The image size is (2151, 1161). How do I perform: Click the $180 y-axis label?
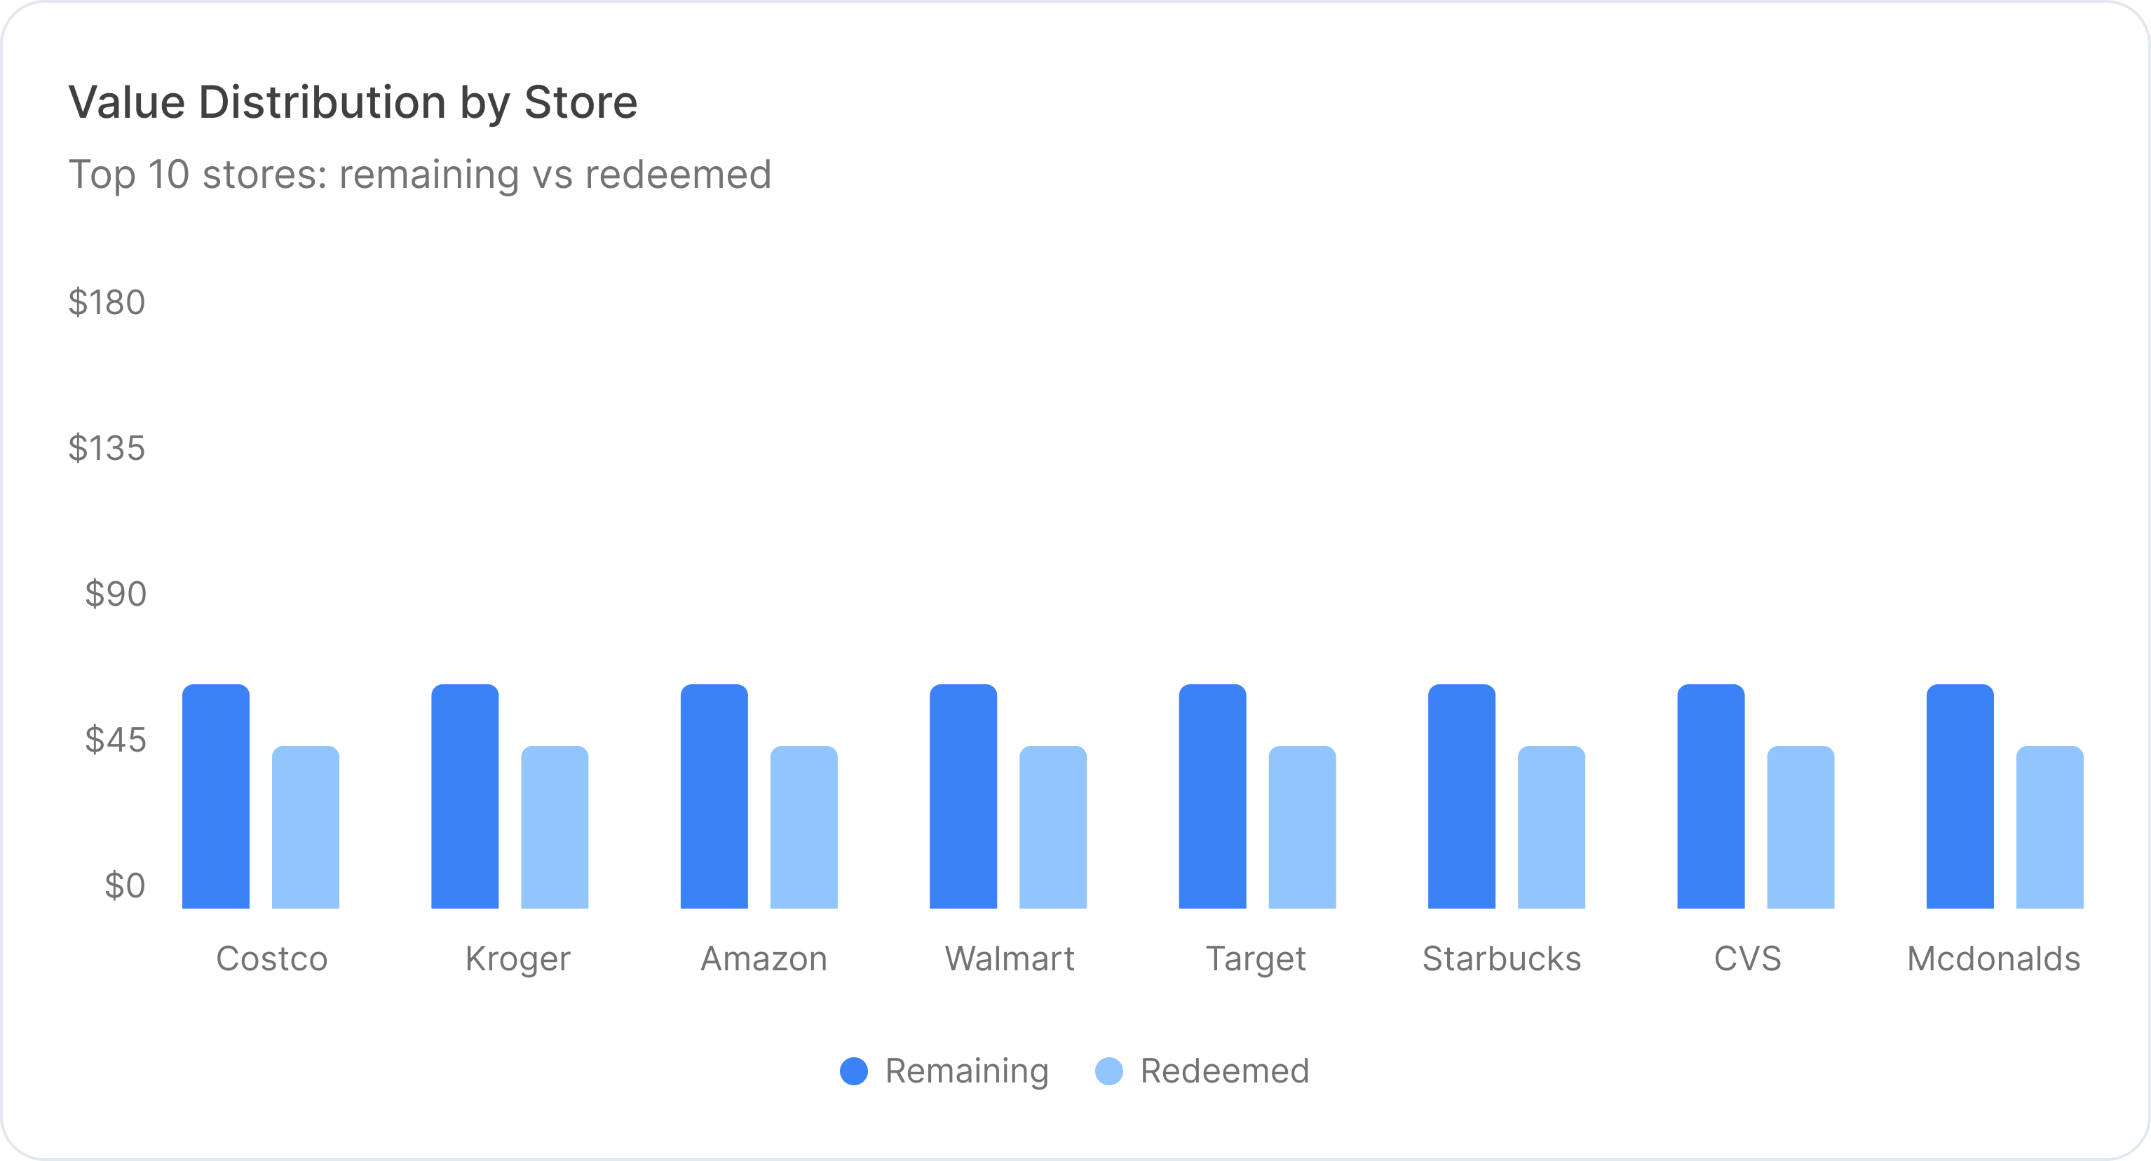[107, 302]
